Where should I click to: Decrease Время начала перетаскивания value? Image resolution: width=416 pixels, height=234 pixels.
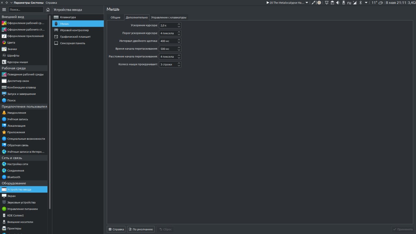click(179, 50)
